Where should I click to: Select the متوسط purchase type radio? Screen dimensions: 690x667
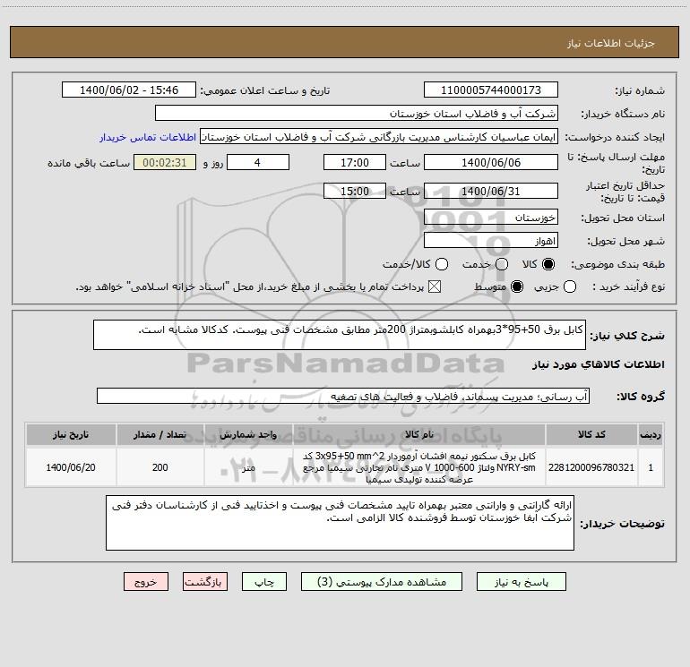tap(517, 287)
